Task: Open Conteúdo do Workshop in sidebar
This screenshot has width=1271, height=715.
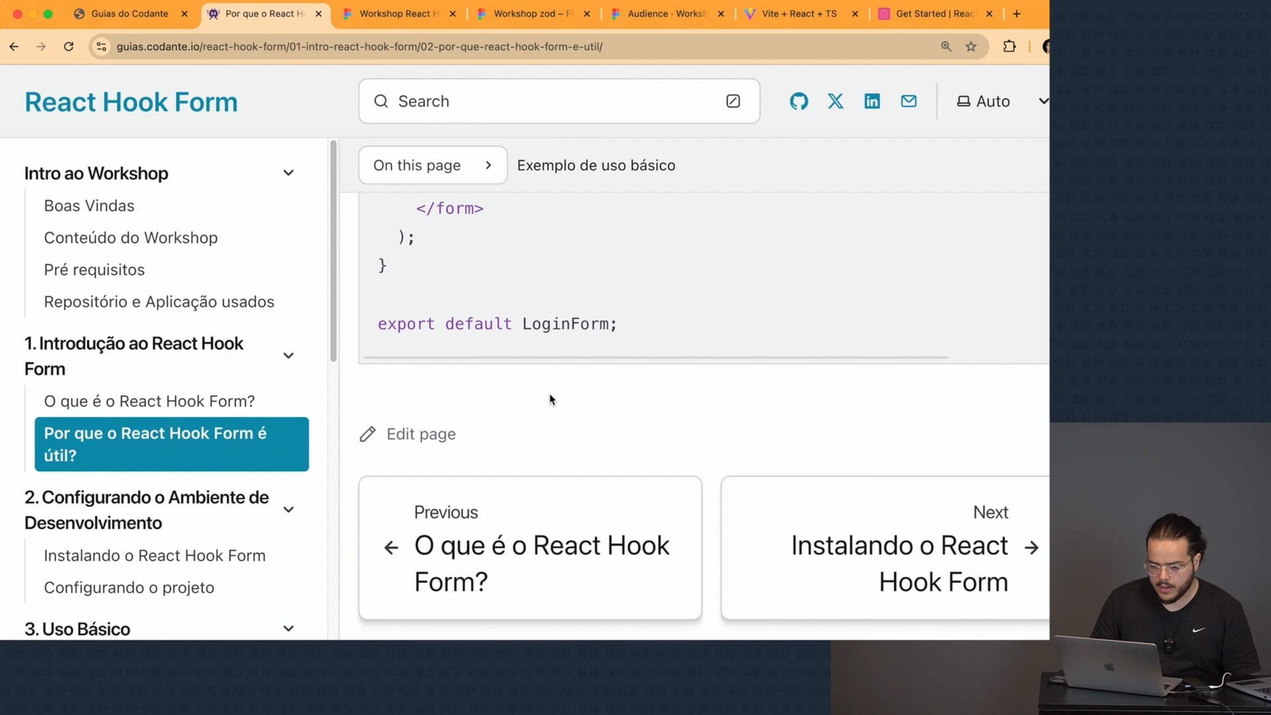Action: [x=131, y=238]
